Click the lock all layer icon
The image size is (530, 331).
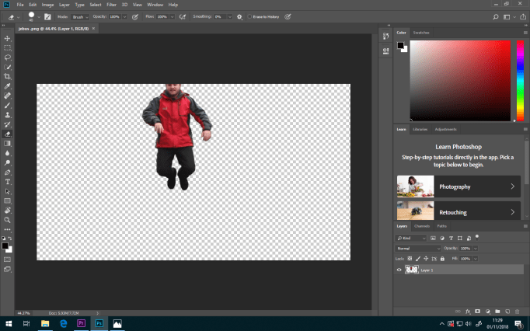click(442, 258)
